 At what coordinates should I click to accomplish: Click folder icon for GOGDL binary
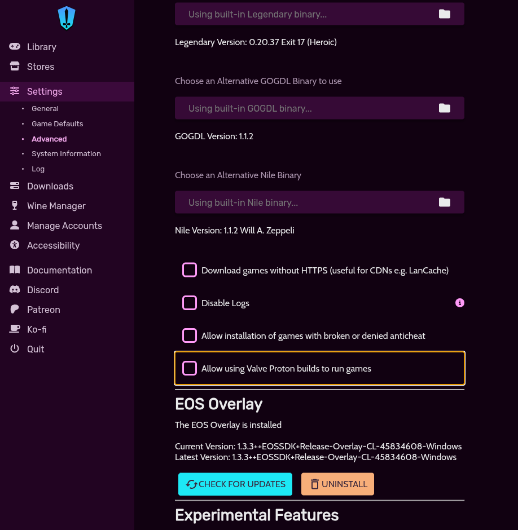click(445, 108)
